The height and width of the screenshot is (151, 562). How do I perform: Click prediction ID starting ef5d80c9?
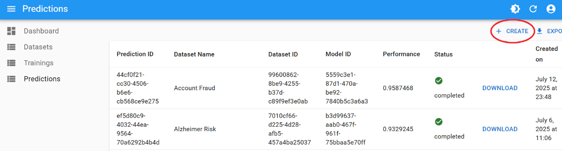pos(138,129)
